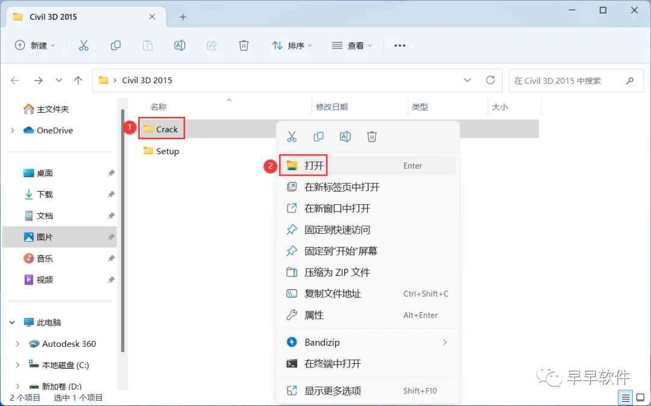Click Copy icon in context menu
The width and height of the screenshot is (651, 406).
point(318,137)
